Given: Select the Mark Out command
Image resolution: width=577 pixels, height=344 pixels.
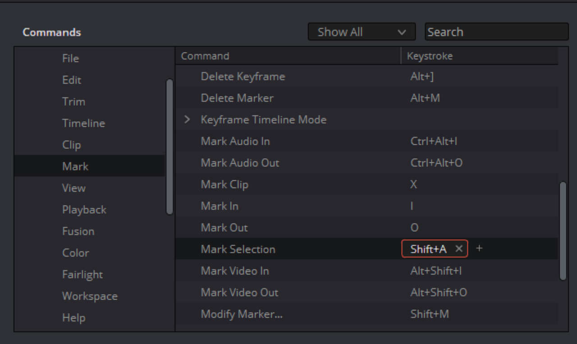Looking at the screenshot, I should click(x=224, y=228).
